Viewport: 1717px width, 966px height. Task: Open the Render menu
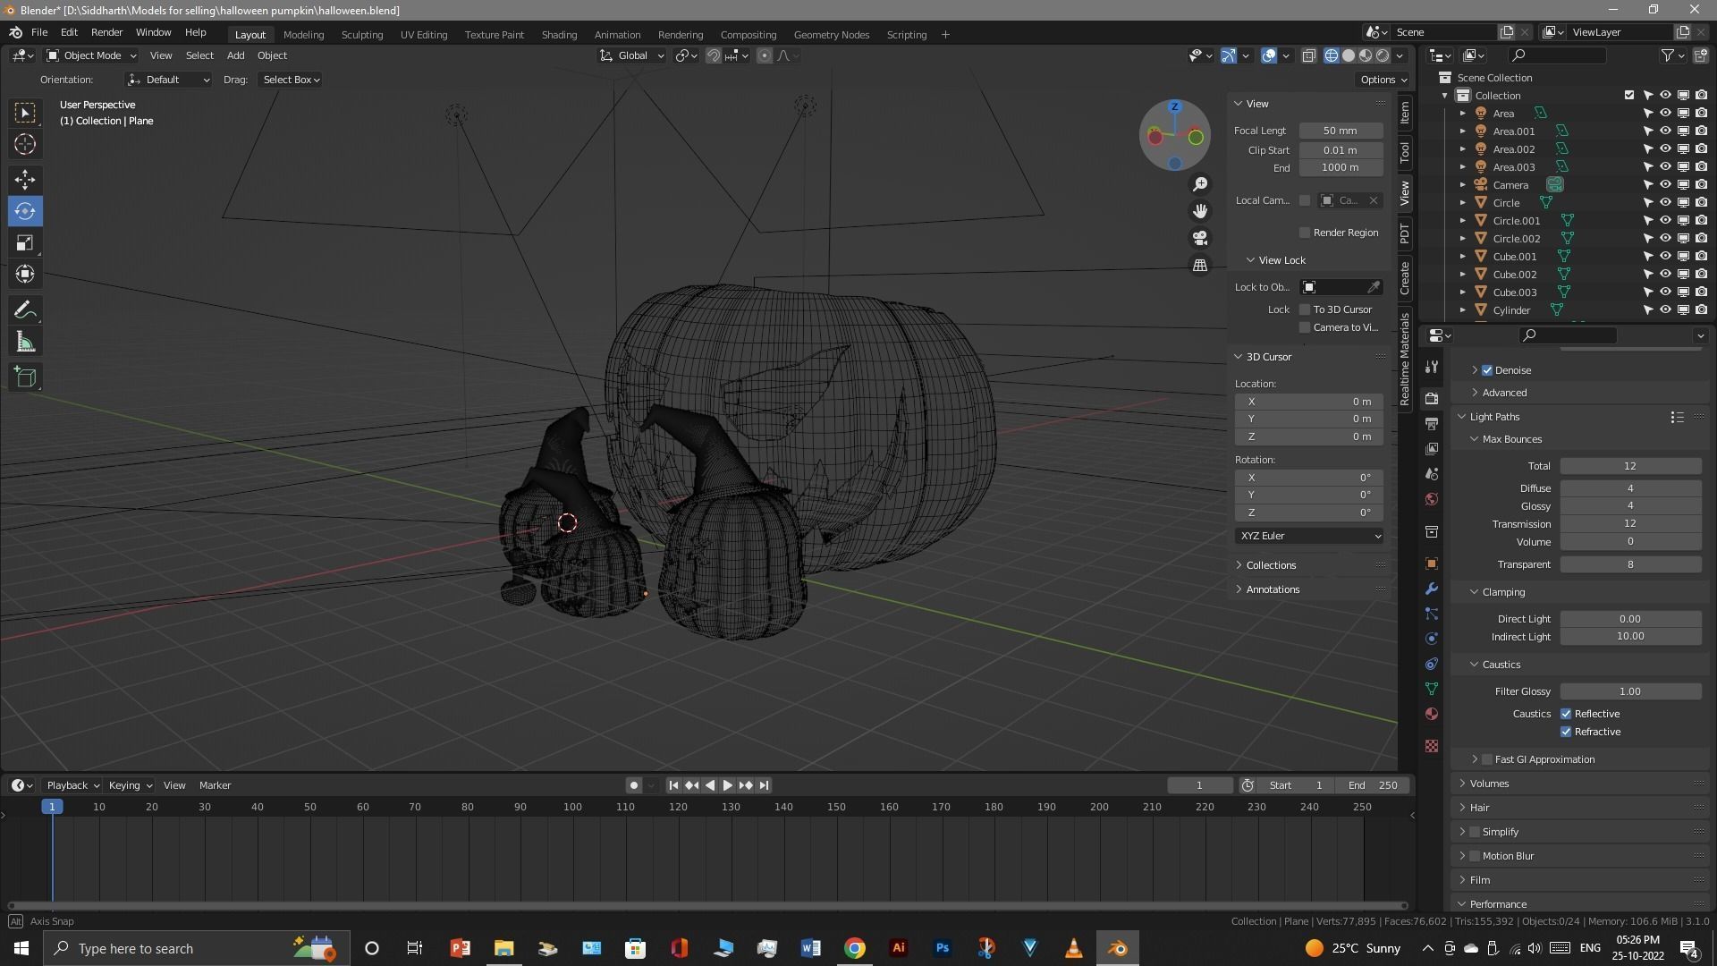coord(106,32)
